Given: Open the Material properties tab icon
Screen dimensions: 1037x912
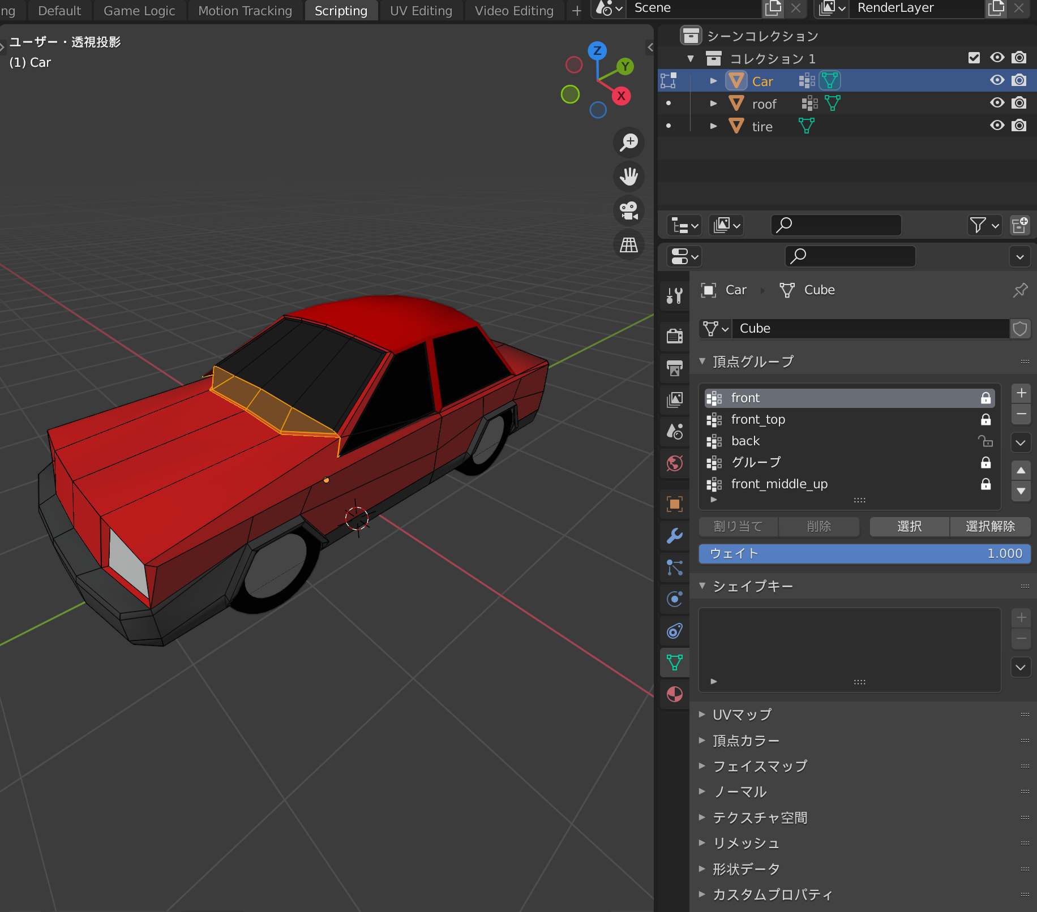Looking at the screenshot, I should tap(674, 694).
